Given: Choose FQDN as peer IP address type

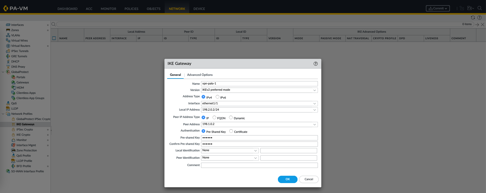Looking at the screenshot, I should [x=214, y=117].
